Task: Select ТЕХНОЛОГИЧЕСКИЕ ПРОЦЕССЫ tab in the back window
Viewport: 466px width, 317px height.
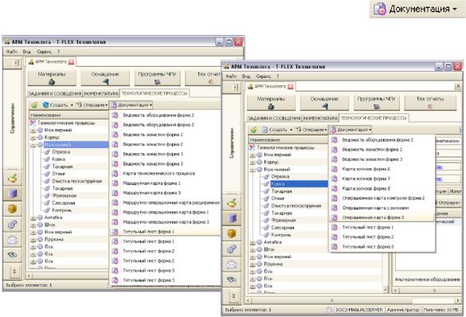Action: point(155,93)
